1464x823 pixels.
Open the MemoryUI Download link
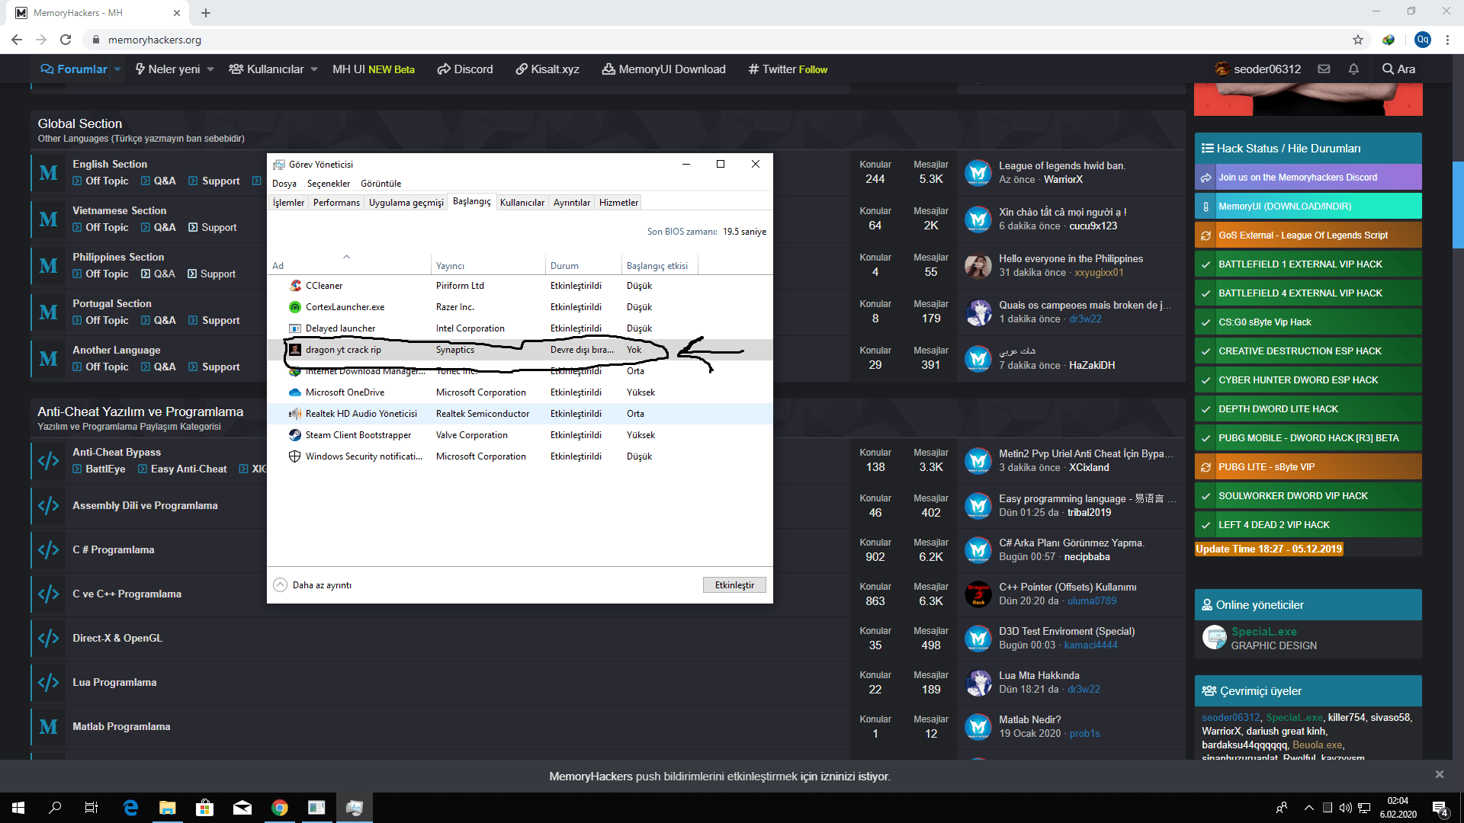(x=663, y=69)
